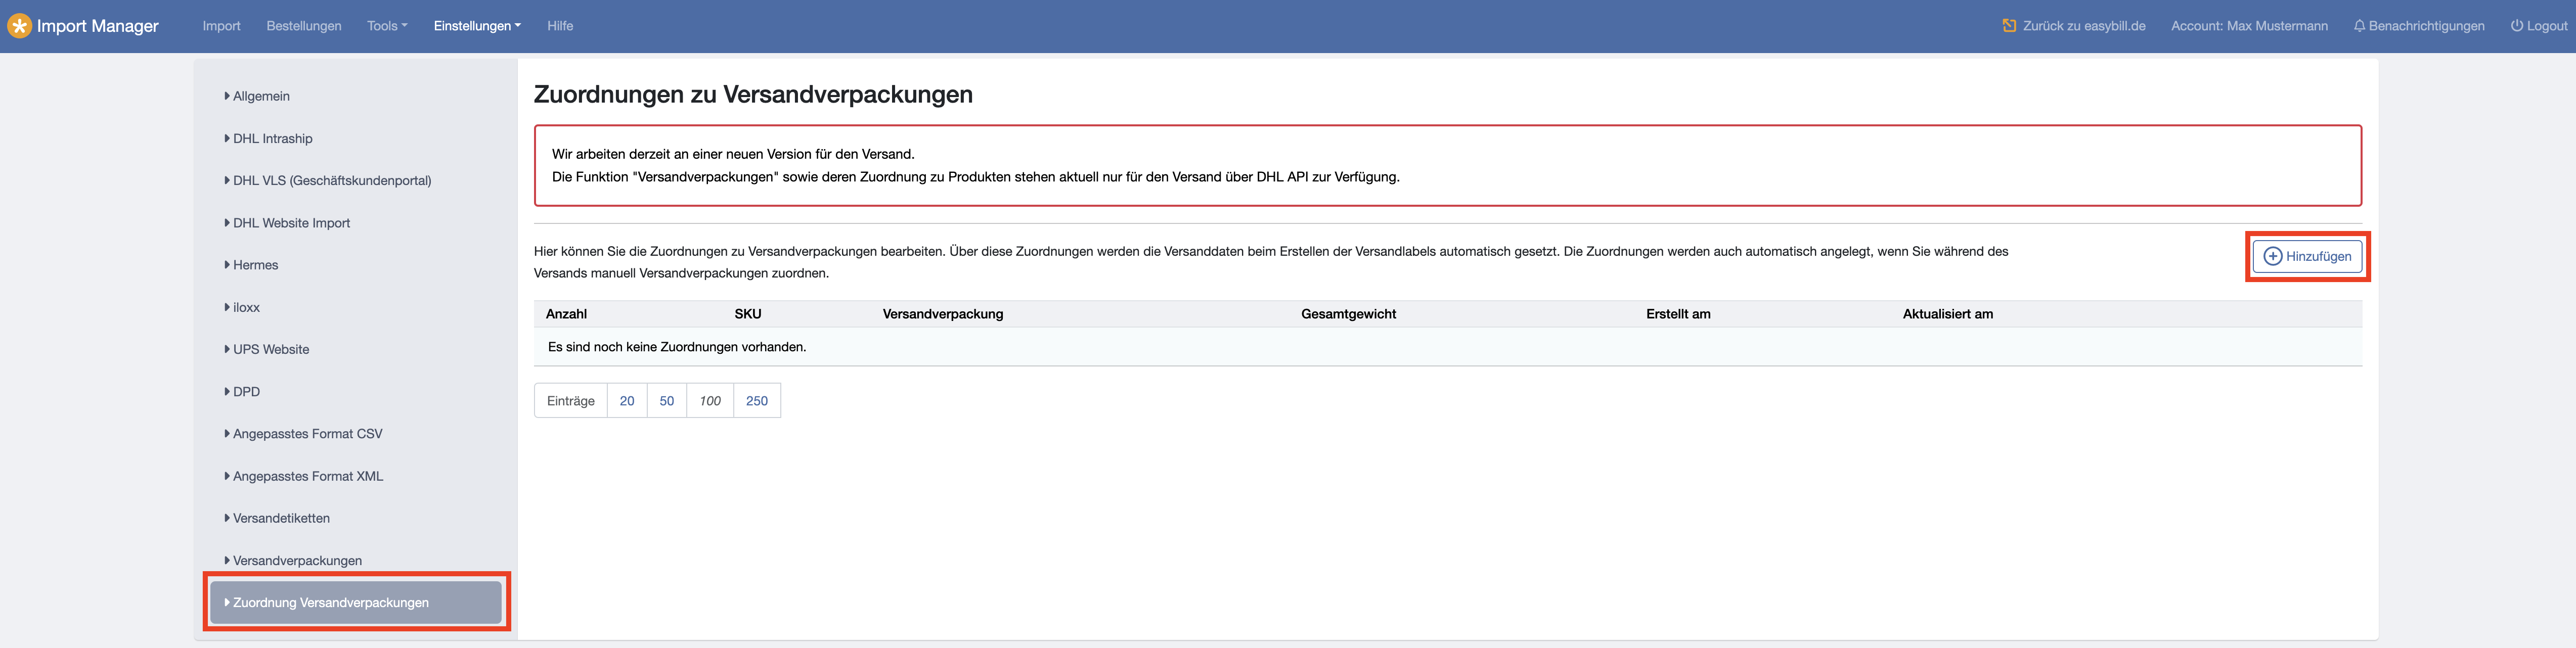This screenshot has height=648, width=2576.
Task: Click the Logout power icon
Action: (x=2516, y=26)
